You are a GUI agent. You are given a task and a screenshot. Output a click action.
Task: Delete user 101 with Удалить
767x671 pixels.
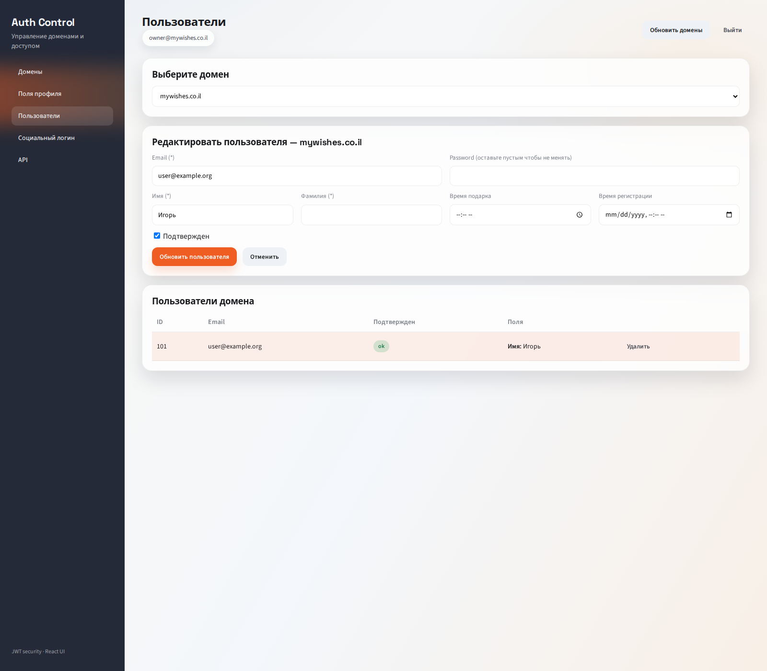638,347
